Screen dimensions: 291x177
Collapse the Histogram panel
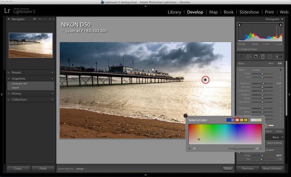[x=282, y=19]
